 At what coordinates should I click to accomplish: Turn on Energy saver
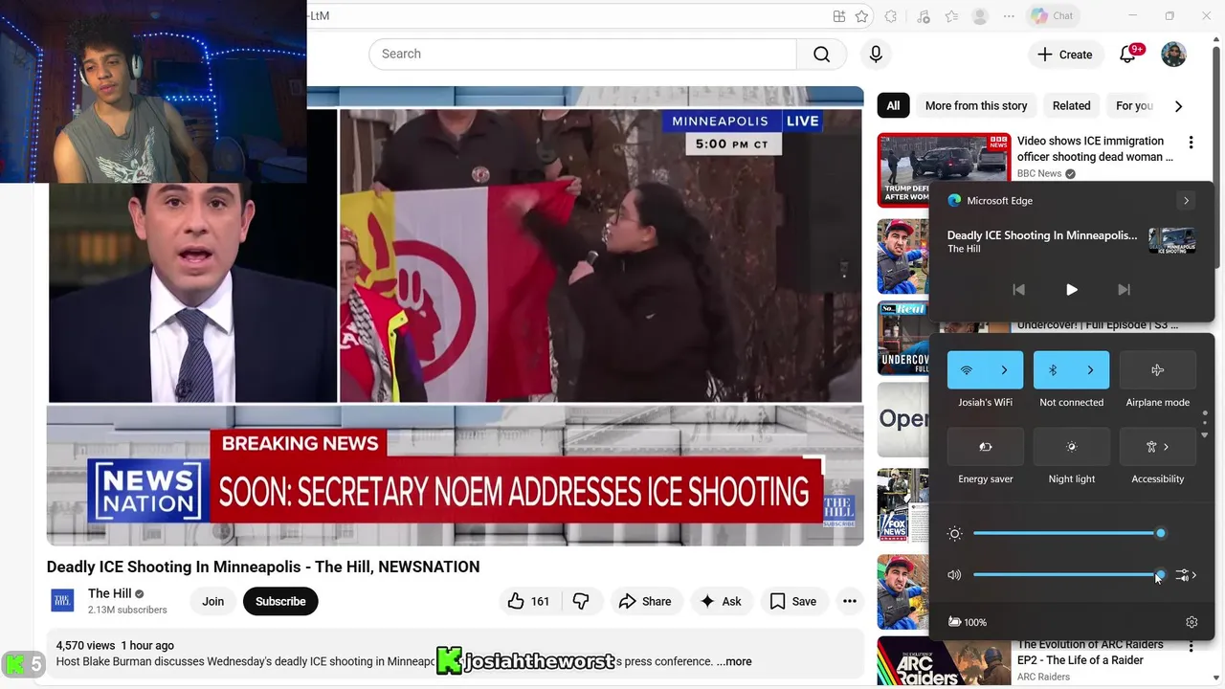pos(986,447)
